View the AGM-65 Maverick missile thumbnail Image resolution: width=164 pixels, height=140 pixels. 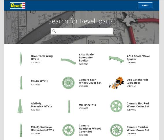[x=20, y=106]
